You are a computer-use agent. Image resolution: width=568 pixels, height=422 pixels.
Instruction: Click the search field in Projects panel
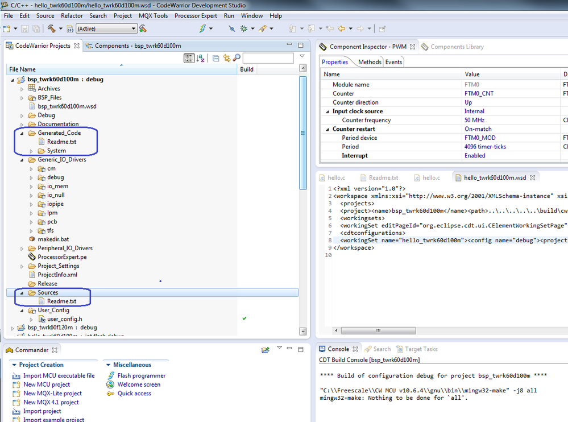pyautogui.click(x=268, y=58)
